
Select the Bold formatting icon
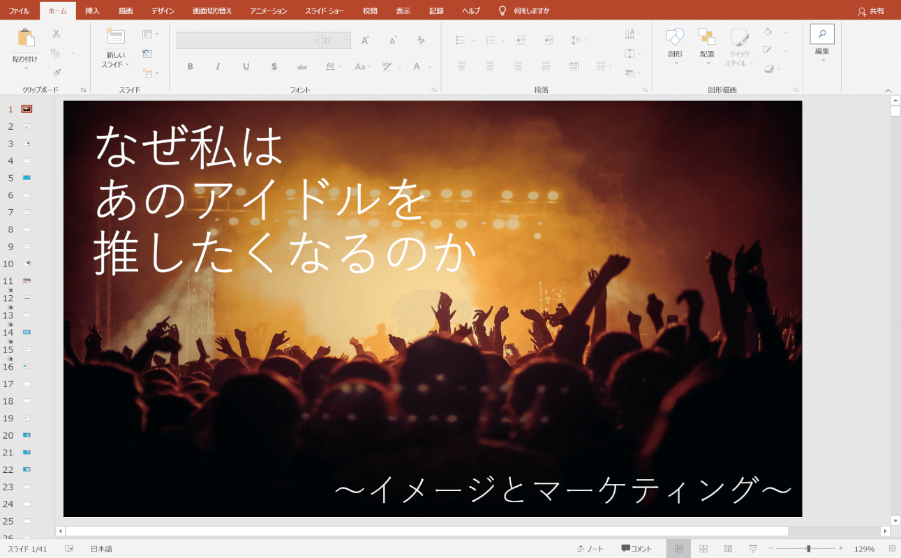click(189, 66)
